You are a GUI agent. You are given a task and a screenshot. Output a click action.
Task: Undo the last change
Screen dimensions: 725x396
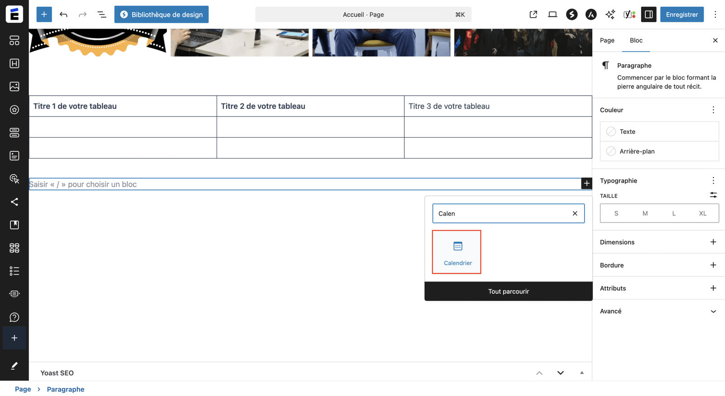pos(63,14)
